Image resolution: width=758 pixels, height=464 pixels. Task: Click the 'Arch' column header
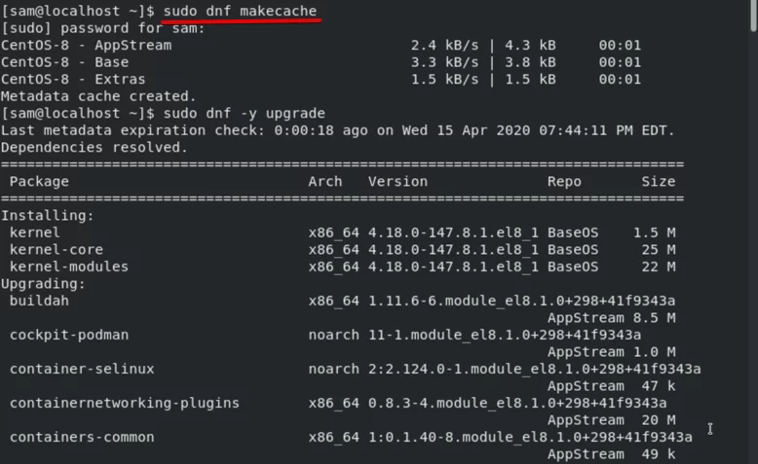click(324, 182)
